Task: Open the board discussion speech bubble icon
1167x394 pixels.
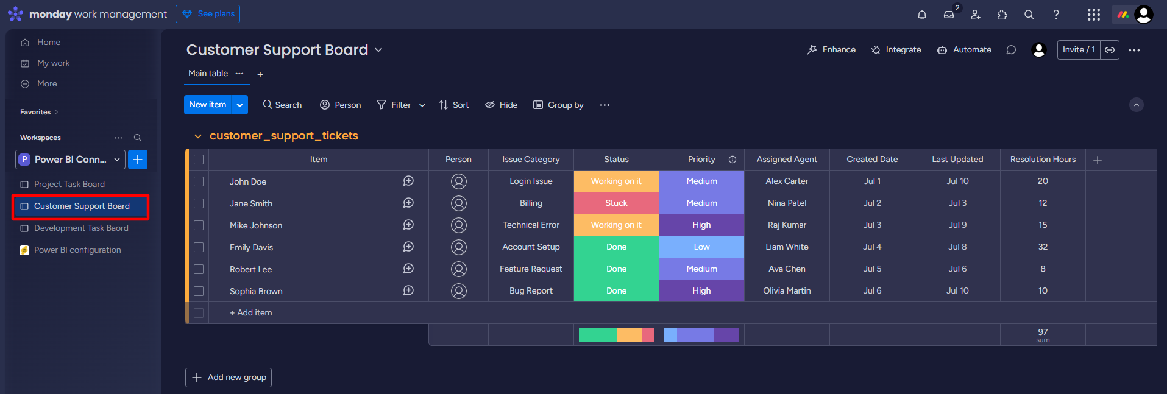Action: pyautogui.click(x=1011, y=50)
